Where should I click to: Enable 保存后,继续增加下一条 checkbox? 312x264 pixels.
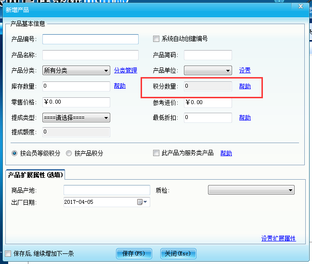(8, 253)
